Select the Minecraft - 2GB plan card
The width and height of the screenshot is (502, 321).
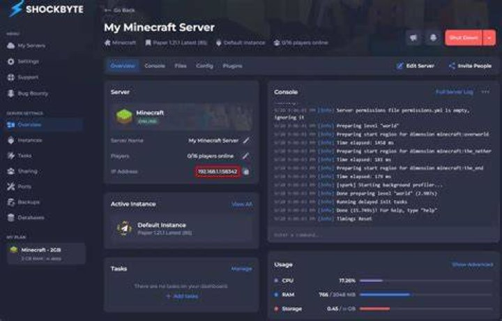click(46, 254)
